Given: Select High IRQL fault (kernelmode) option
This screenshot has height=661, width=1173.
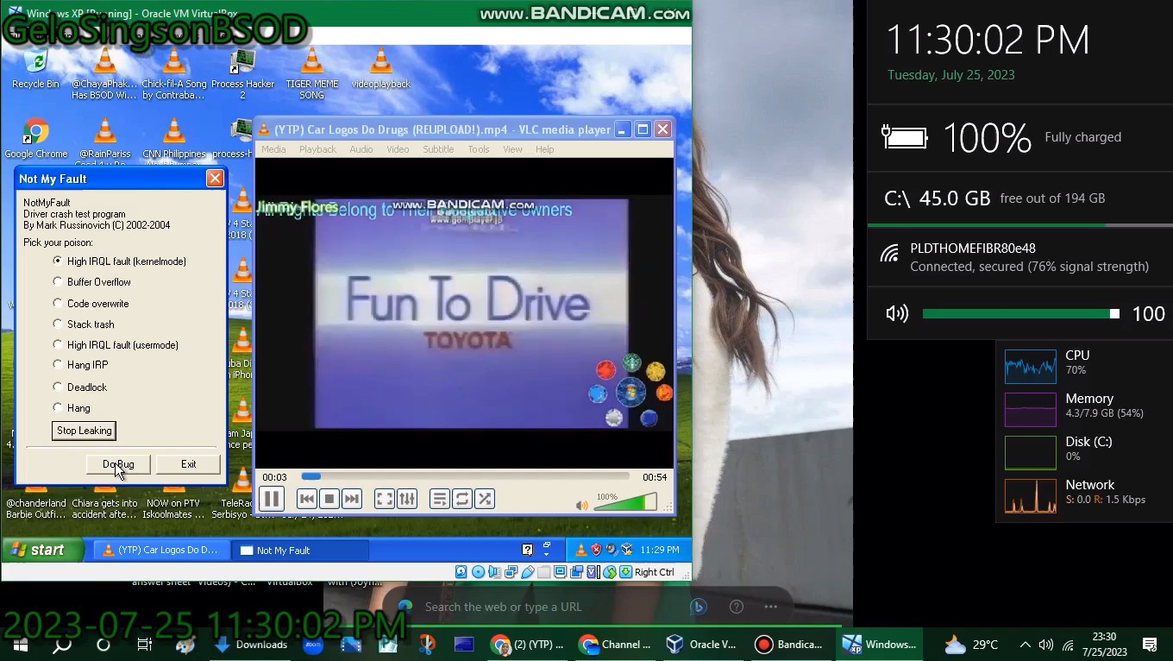Looking at the screenshot, I should click(x=120, y=261).
